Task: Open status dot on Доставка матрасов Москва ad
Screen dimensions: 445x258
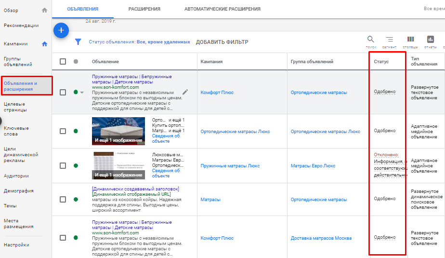Action: click(x=76, y=238)
